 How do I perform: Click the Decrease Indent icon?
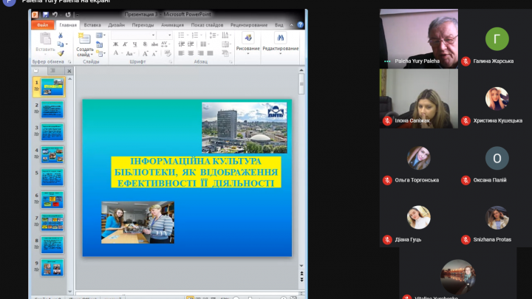[x=182, y=44]
